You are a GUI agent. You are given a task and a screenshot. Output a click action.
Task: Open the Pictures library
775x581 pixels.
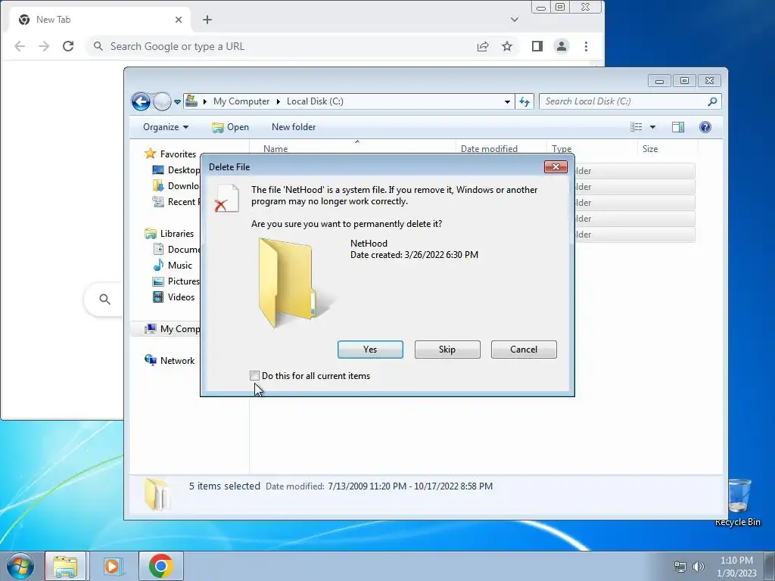click(x=176, y=281)
